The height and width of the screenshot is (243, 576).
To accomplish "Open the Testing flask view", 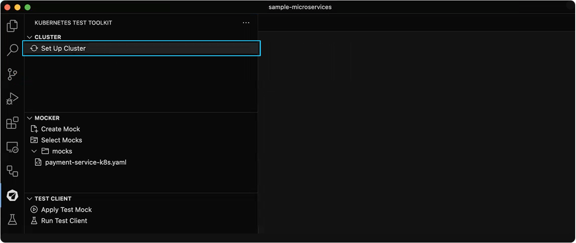I will (x=12, y=219).
